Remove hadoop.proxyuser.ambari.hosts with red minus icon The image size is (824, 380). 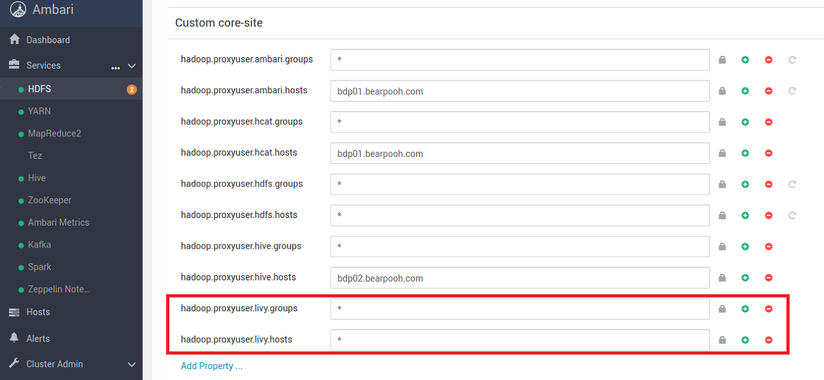(769, 91)
